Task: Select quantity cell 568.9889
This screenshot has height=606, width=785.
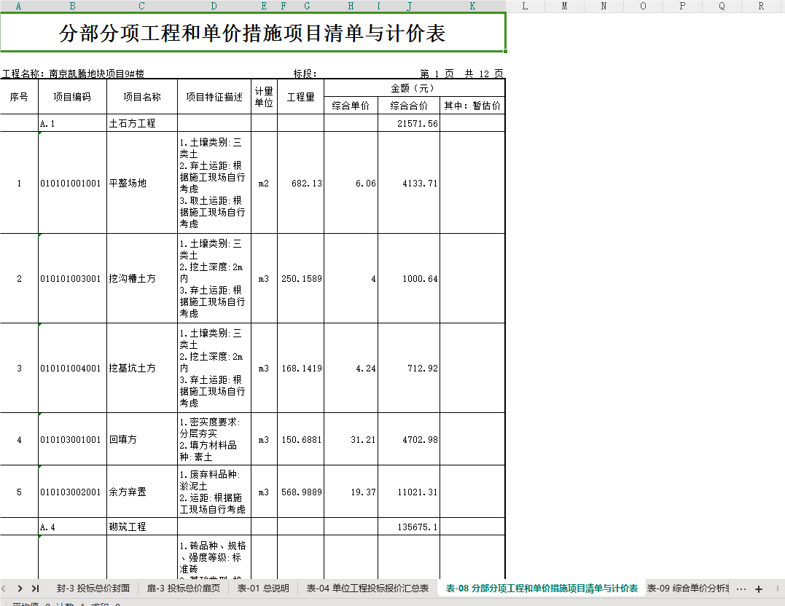Action: [301, 492]
